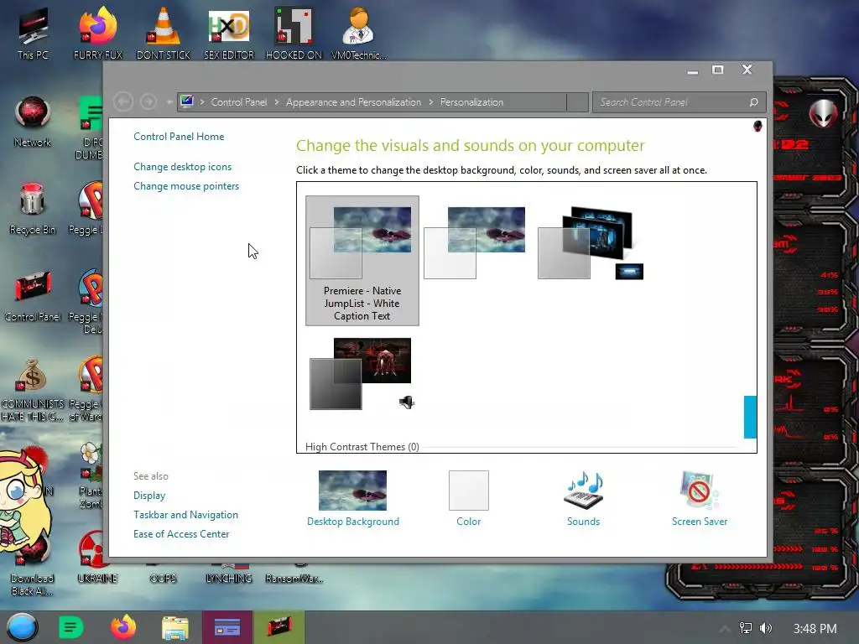Open Sounds settings
The width and height of the screenshot is (859, 644).
pyautogui.click(x=584, y=498)
